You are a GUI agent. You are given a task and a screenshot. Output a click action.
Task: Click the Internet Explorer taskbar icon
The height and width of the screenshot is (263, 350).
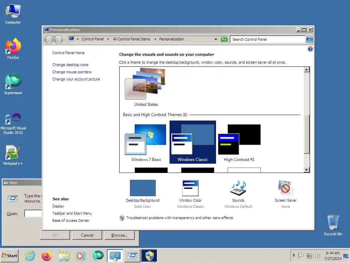click(30, 256)
